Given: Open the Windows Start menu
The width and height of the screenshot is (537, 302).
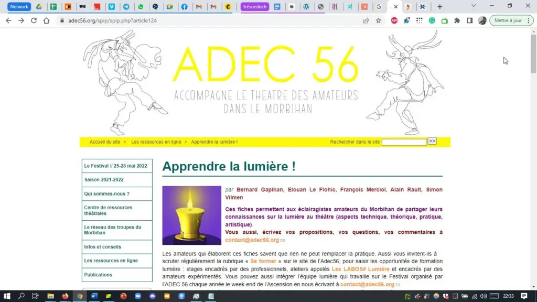Looking at the screenshot, I should [x=7, y=296].
